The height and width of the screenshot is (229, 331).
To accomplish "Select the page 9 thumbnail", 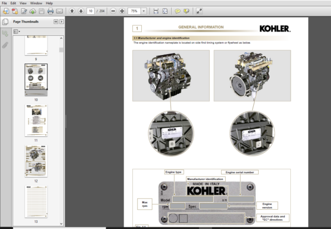I will tap(36, 46).
